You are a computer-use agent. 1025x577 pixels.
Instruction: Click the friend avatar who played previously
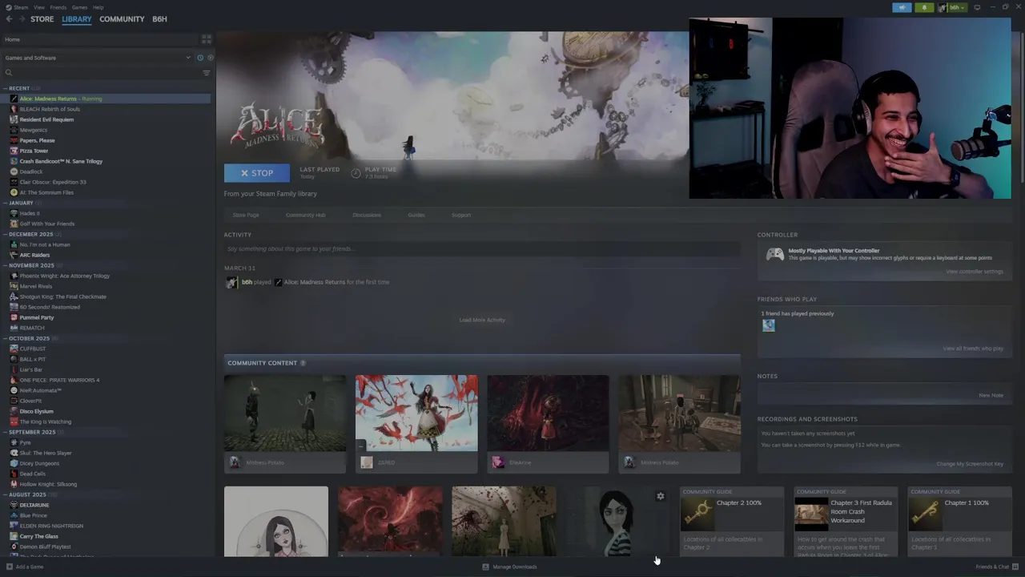click(x=769, y=325)
